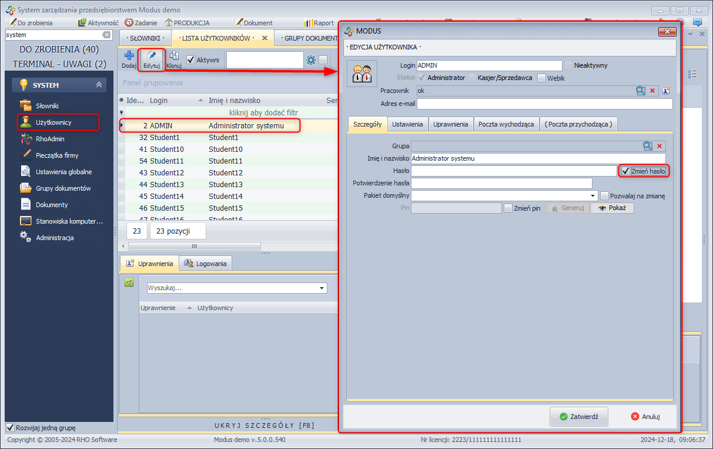Click the gear icon beside filter box
This screenshot has width=713, height=449.
(x=311, y=59)
